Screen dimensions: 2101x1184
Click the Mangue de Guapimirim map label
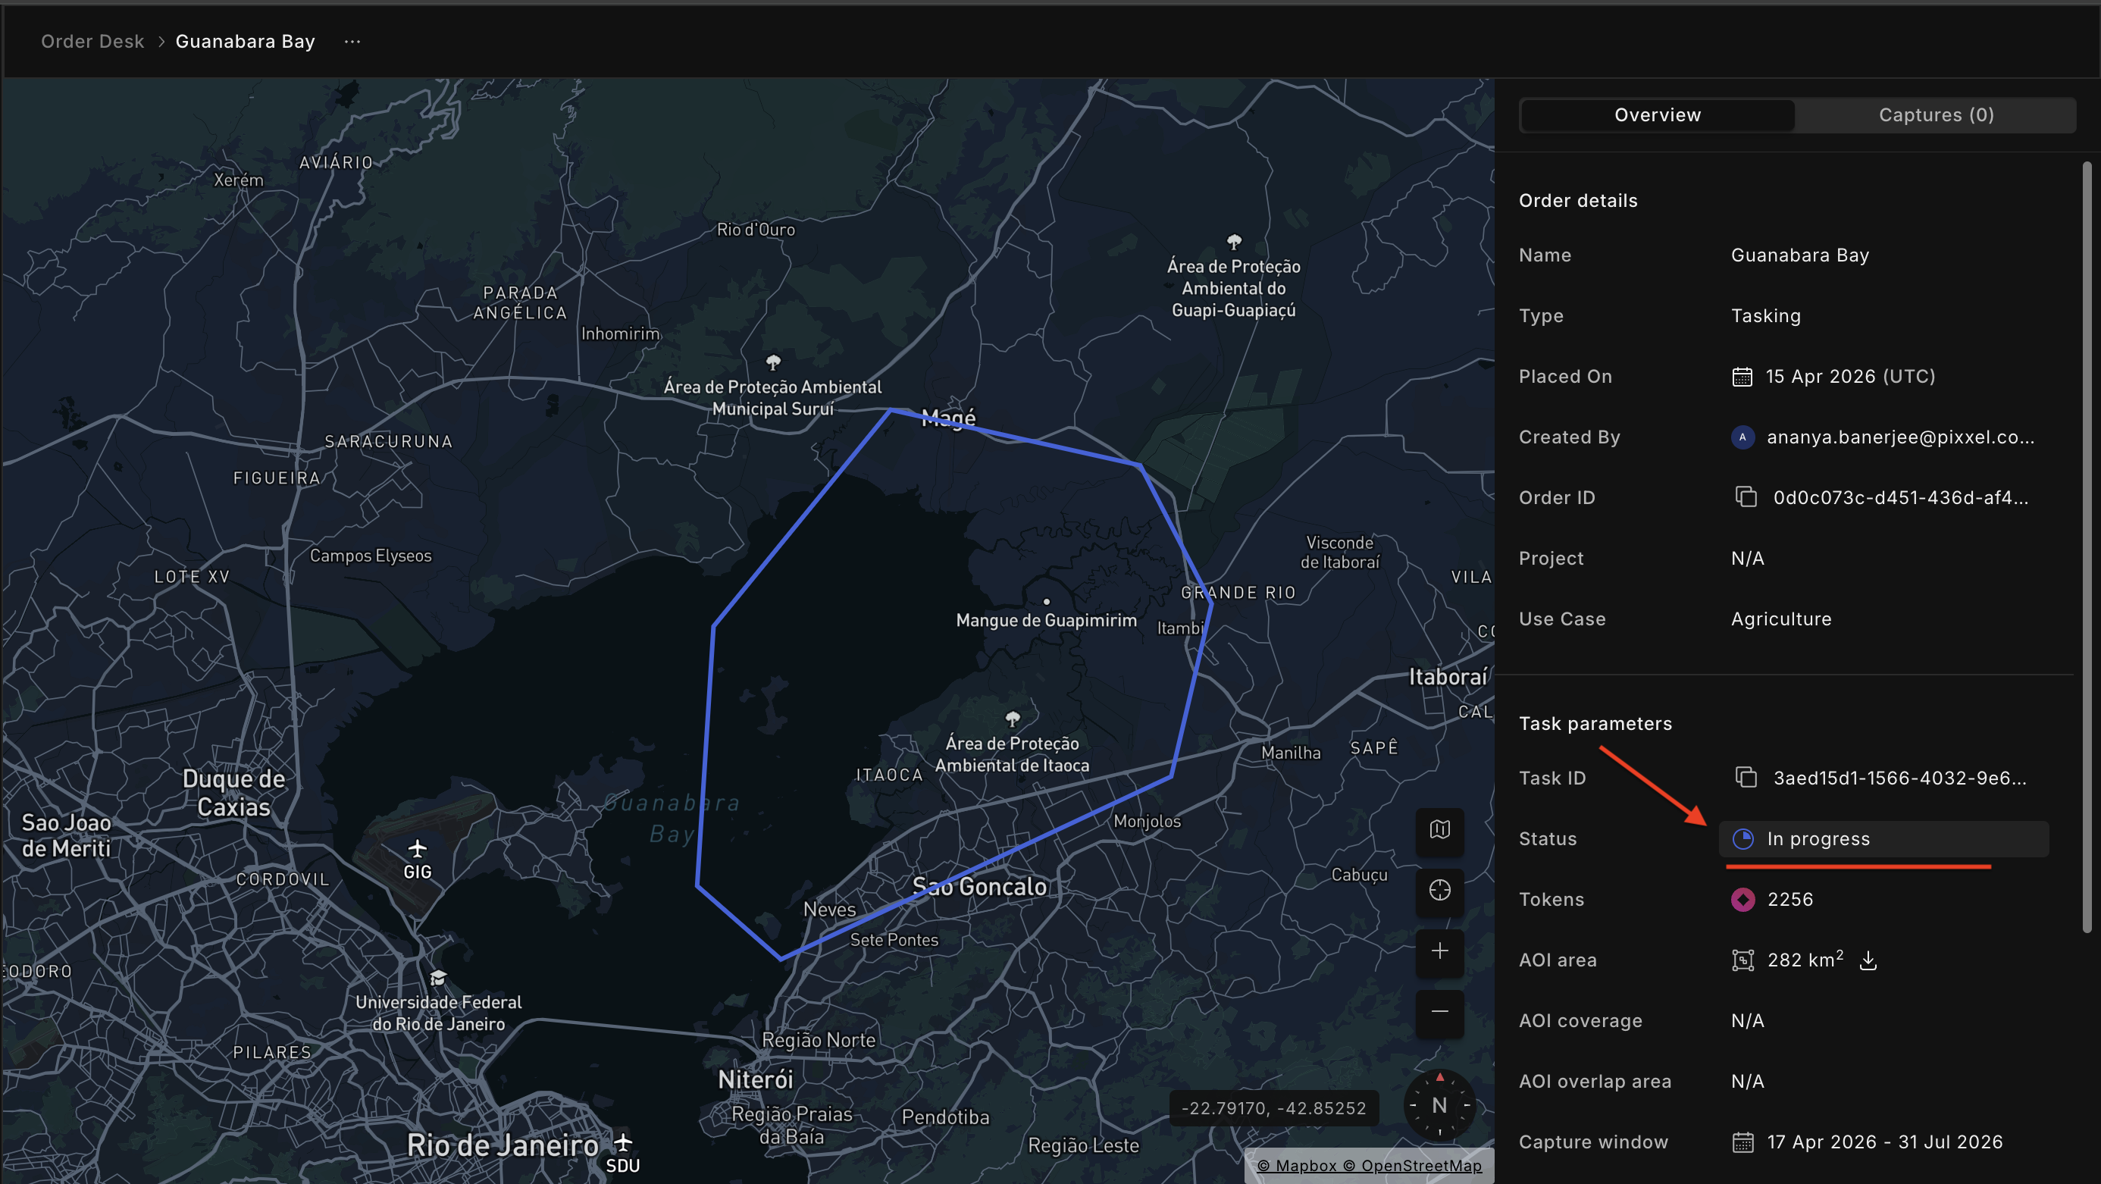click(x=1047, y=620)
